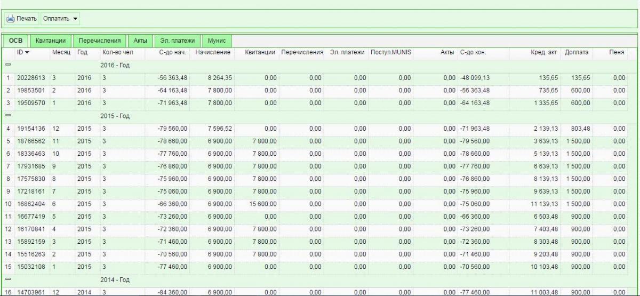Open the Оплатить dropdown menu

(60, 19)
